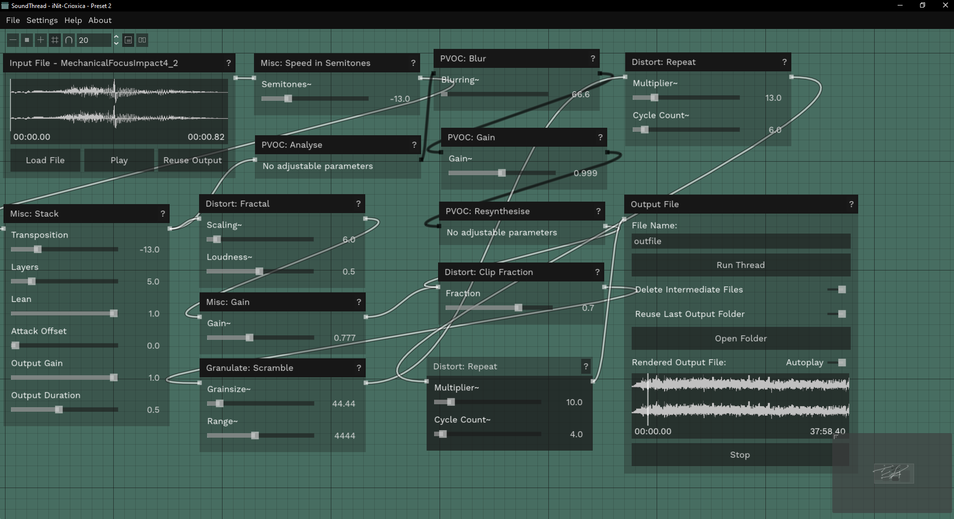Click the Multiplier slider valued 10.0
Image resolution: width=954 pixels, height=519 pixels.
[x=487, y=402]
